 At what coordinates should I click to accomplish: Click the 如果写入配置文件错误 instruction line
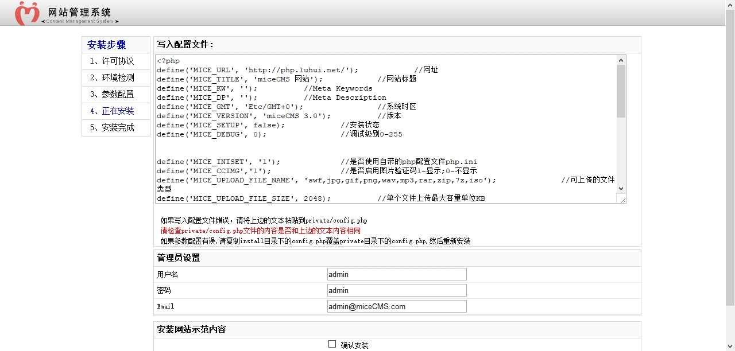(264, 220)
